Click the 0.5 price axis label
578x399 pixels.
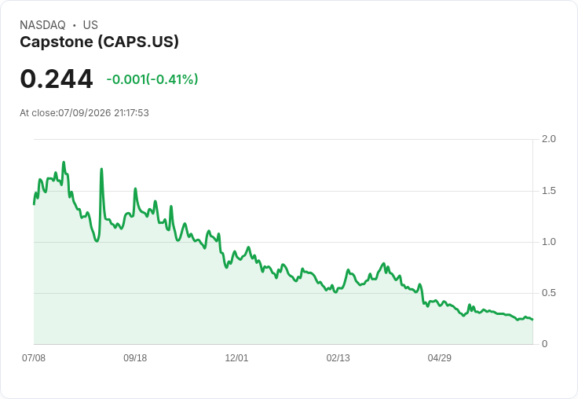pyautogui.click(x=548, y=293)
